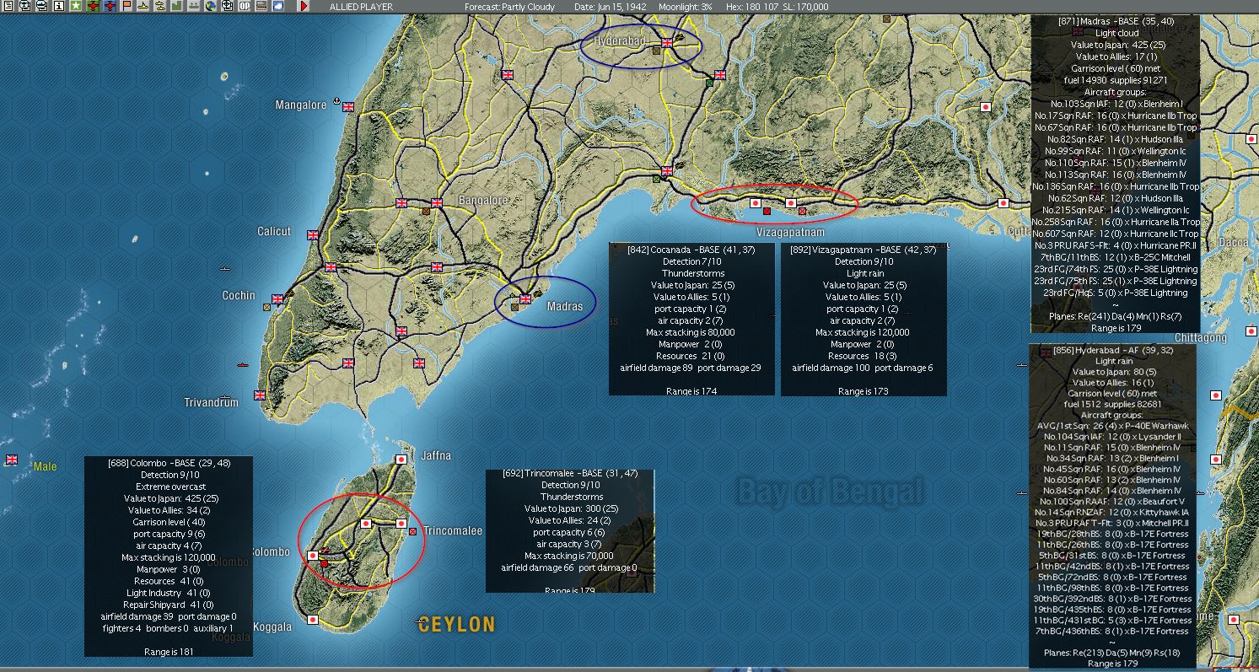Click the 'No.100 Sqn RAAF' Beaufort V row

coord(1113,502)
